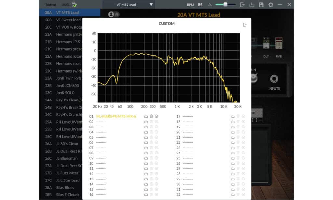Select preset 21A Hermans gritty
The width and height of the screenshot is (333, 200).
click(63, 34)
